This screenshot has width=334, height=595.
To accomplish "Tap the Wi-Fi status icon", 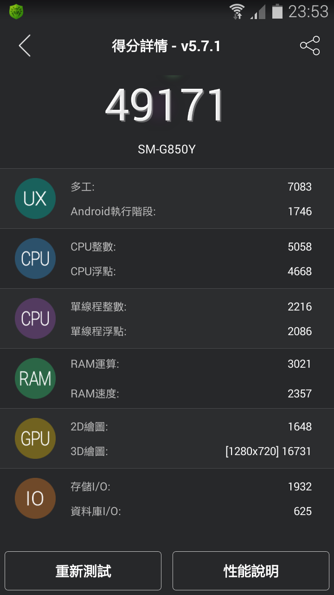I will pos(237,11).
